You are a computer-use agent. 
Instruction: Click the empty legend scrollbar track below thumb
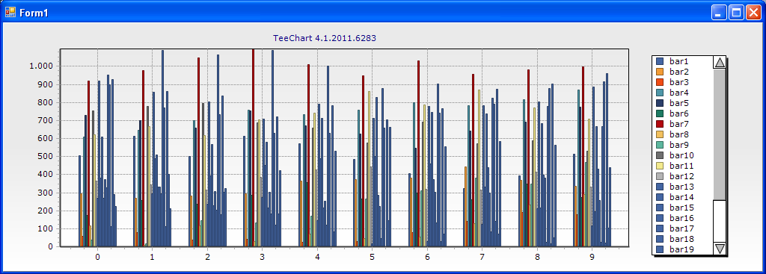(720, 221)
